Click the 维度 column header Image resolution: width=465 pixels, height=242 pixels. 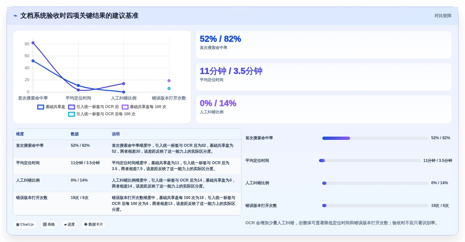click(20, 134)
